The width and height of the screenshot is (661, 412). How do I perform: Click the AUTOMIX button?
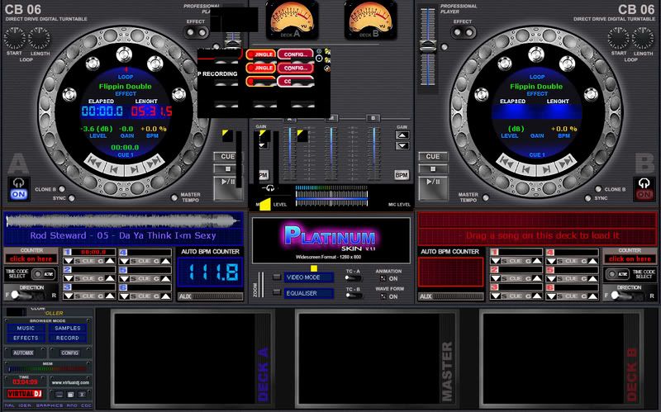[x=24, y=353]
